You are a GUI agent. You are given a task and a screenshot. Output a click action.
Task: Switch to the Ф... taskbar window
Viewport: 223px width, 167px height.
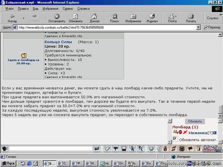78,163
